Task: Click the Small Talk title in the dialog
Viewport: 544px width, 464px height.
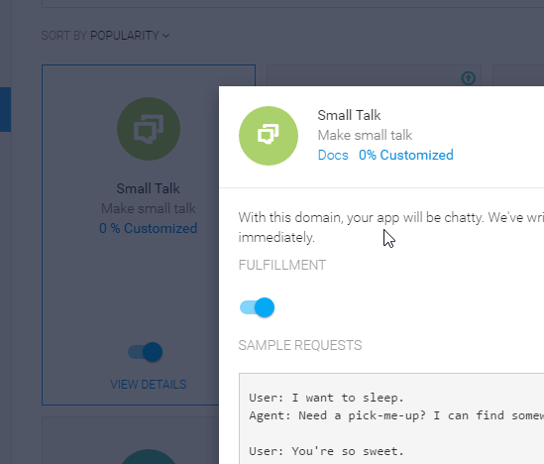Action: [349, 115]
